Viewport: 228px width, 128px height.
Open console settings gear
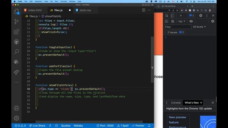tap(213, 21)
